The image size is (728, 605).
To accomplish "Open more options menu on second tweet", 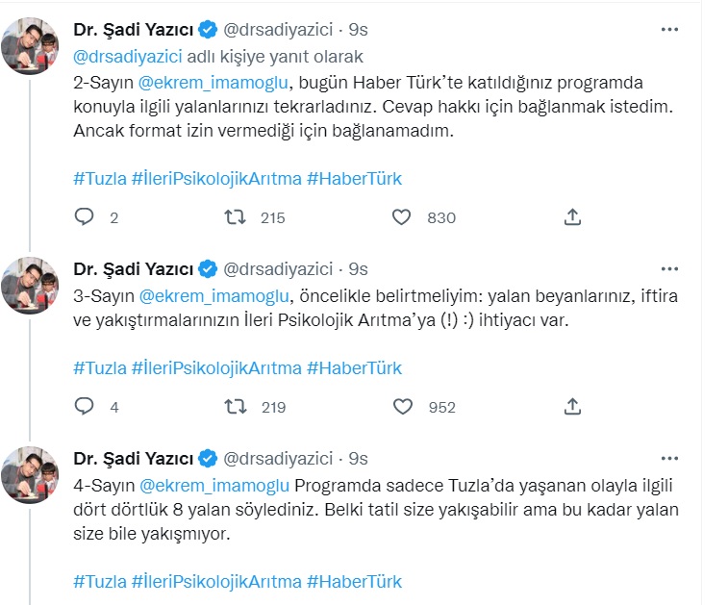I will pyautogui.click(x=669, y=268).
